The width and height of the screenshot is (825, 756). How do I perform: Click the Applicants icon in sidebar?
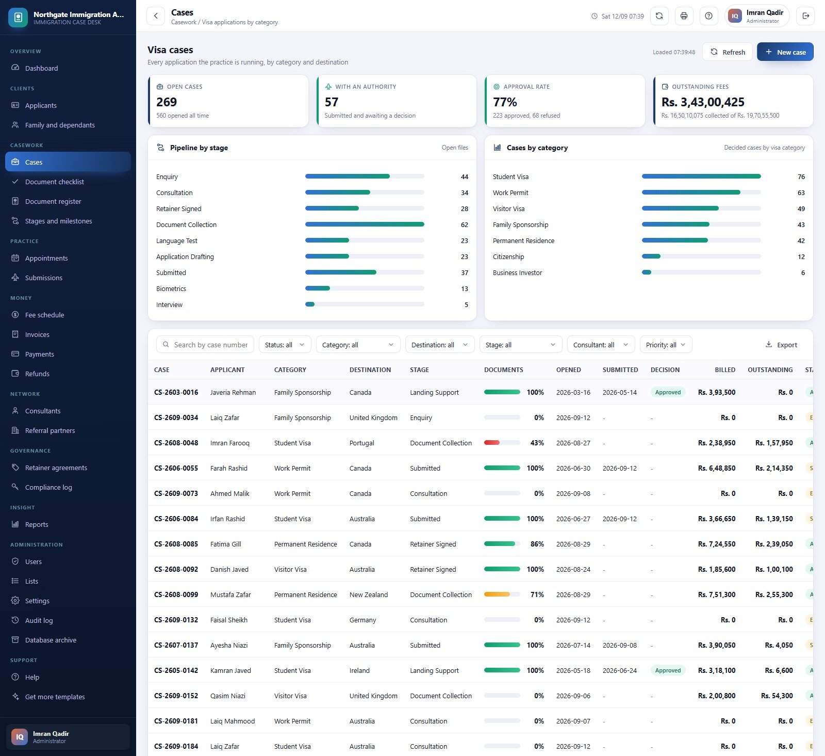[15, 105]
